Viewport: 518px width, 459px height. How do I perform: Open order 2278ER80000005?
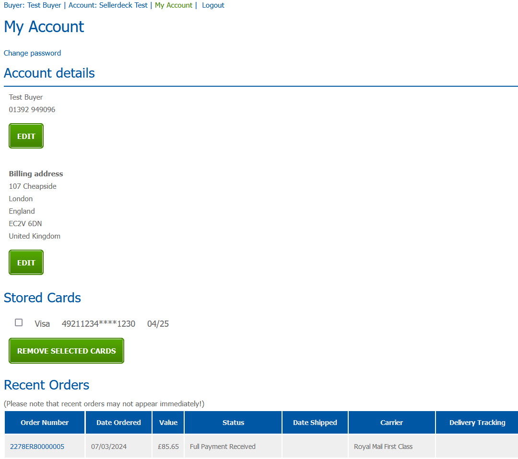pyautogui.click(x=37, y=447)
